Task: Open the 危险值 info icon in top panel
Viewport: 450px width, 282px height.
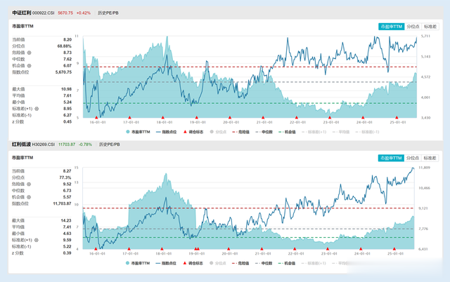Action: (x=29, y=53)
